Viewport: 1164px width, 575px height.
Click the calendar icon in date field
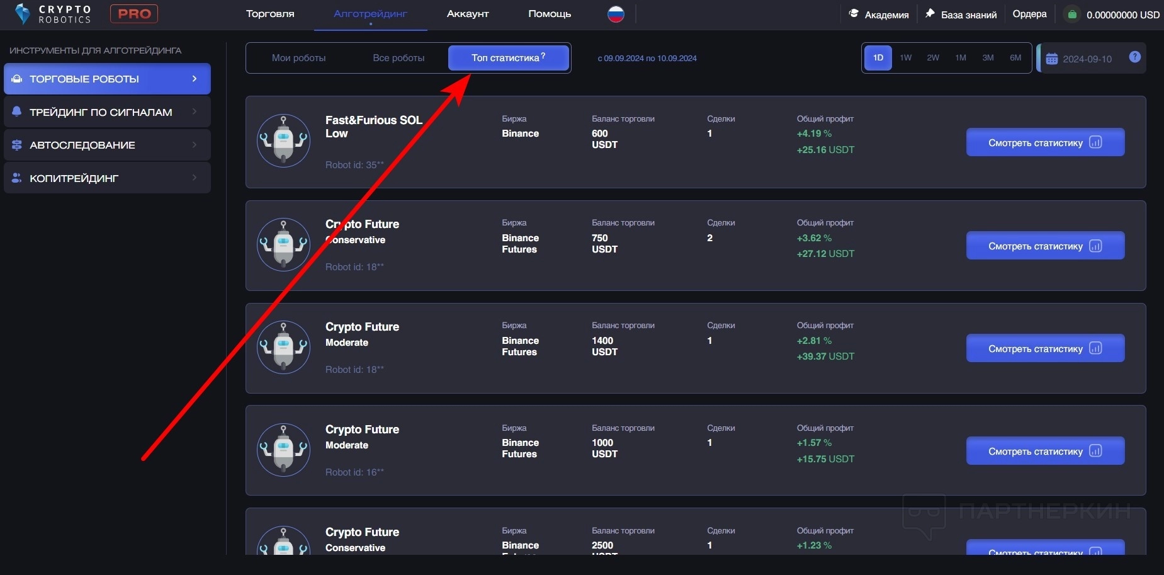tap(1052, 59)
